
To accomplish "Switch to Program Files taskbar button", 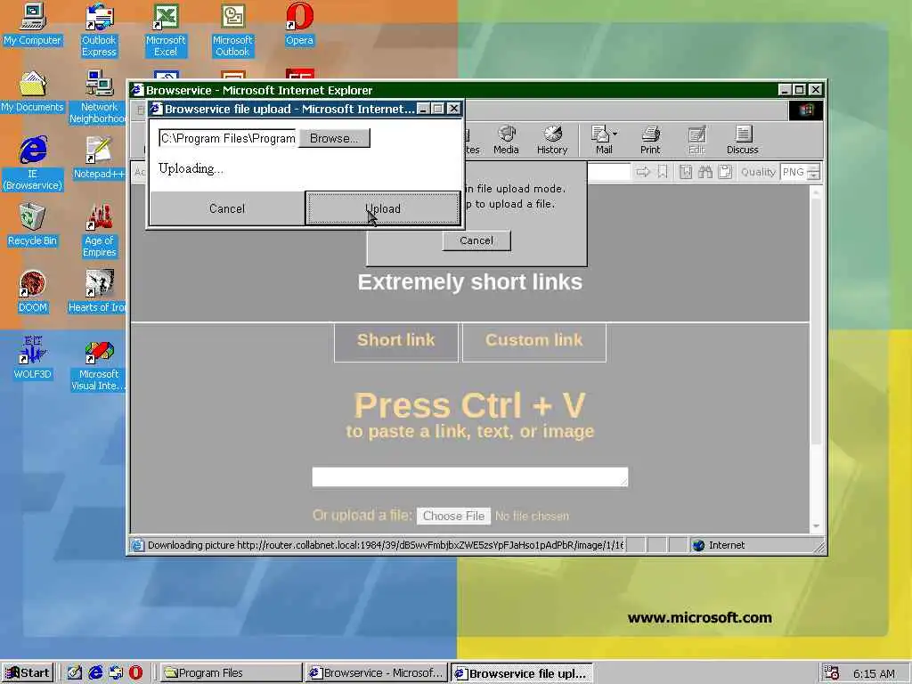I will click(231, 673).
